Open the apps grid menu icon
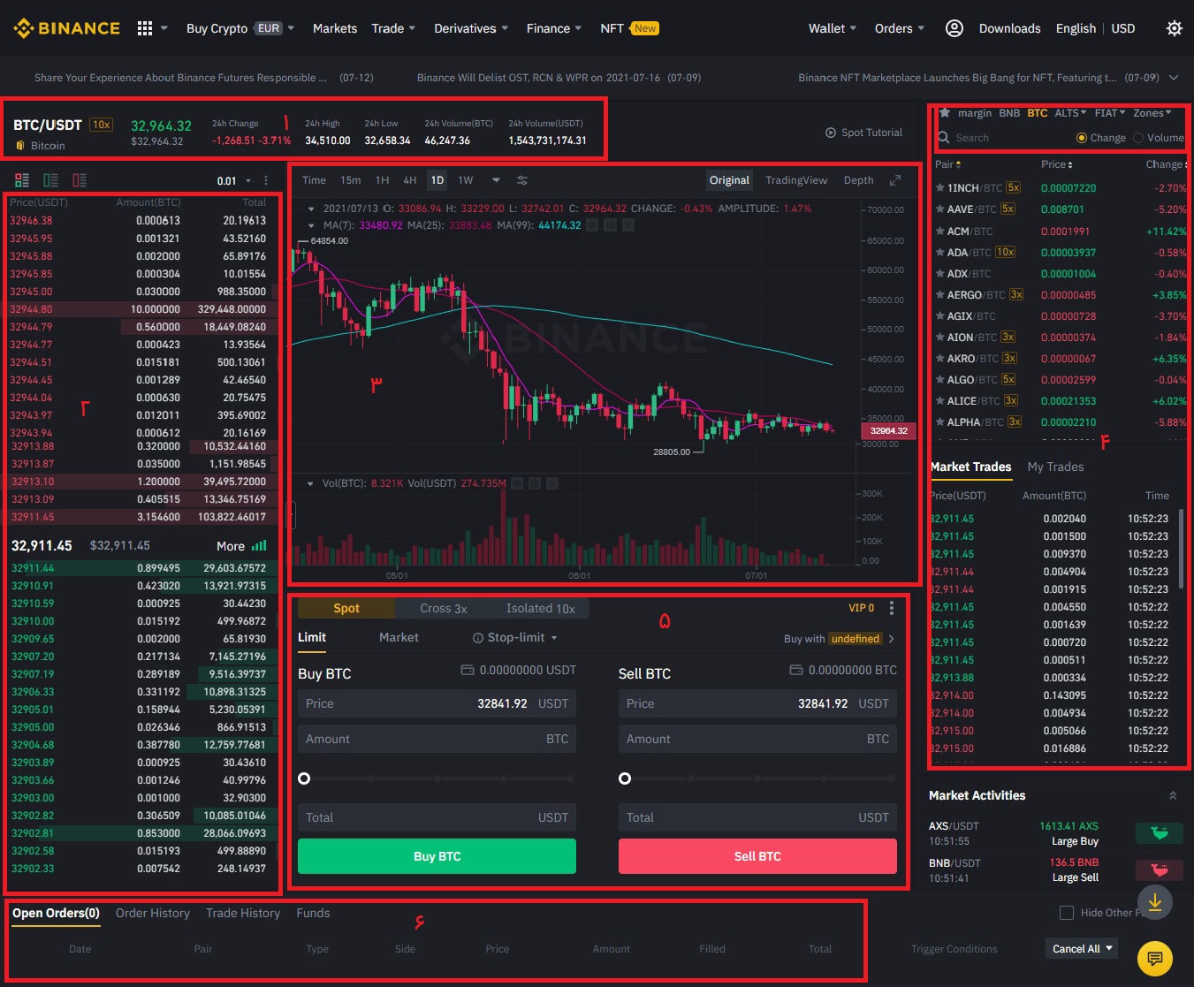This screenshot has width=1194, height=987. pyautogui.click(x=145, y=28)
